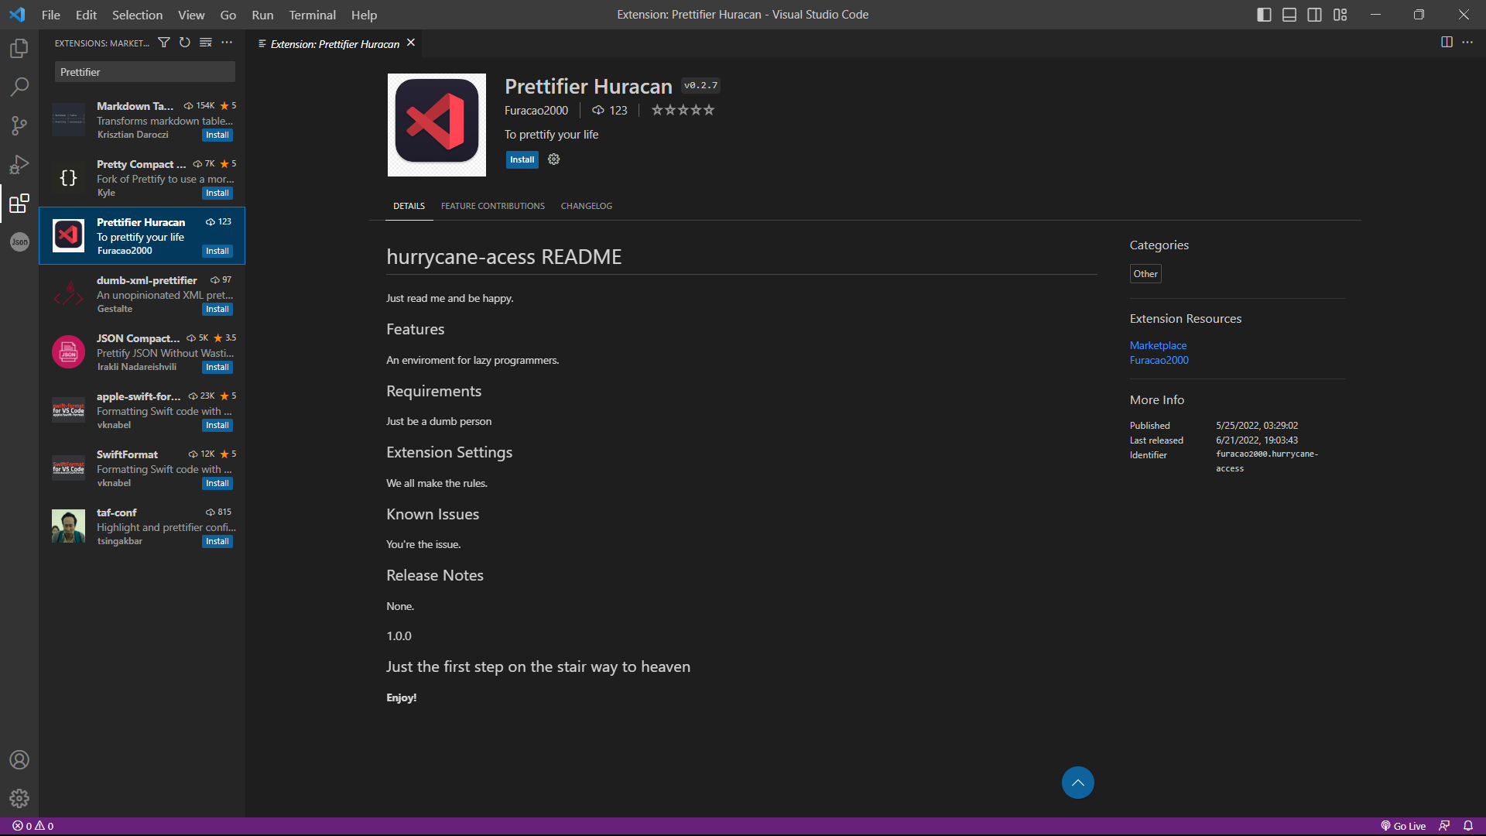Open the File menu
Viewport: 1486px width, 836px height.
pos(51,15)
